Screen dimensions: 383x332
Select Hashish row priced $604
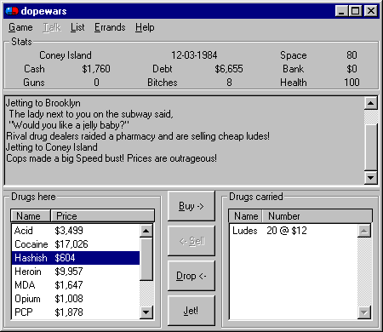[76, 258]
